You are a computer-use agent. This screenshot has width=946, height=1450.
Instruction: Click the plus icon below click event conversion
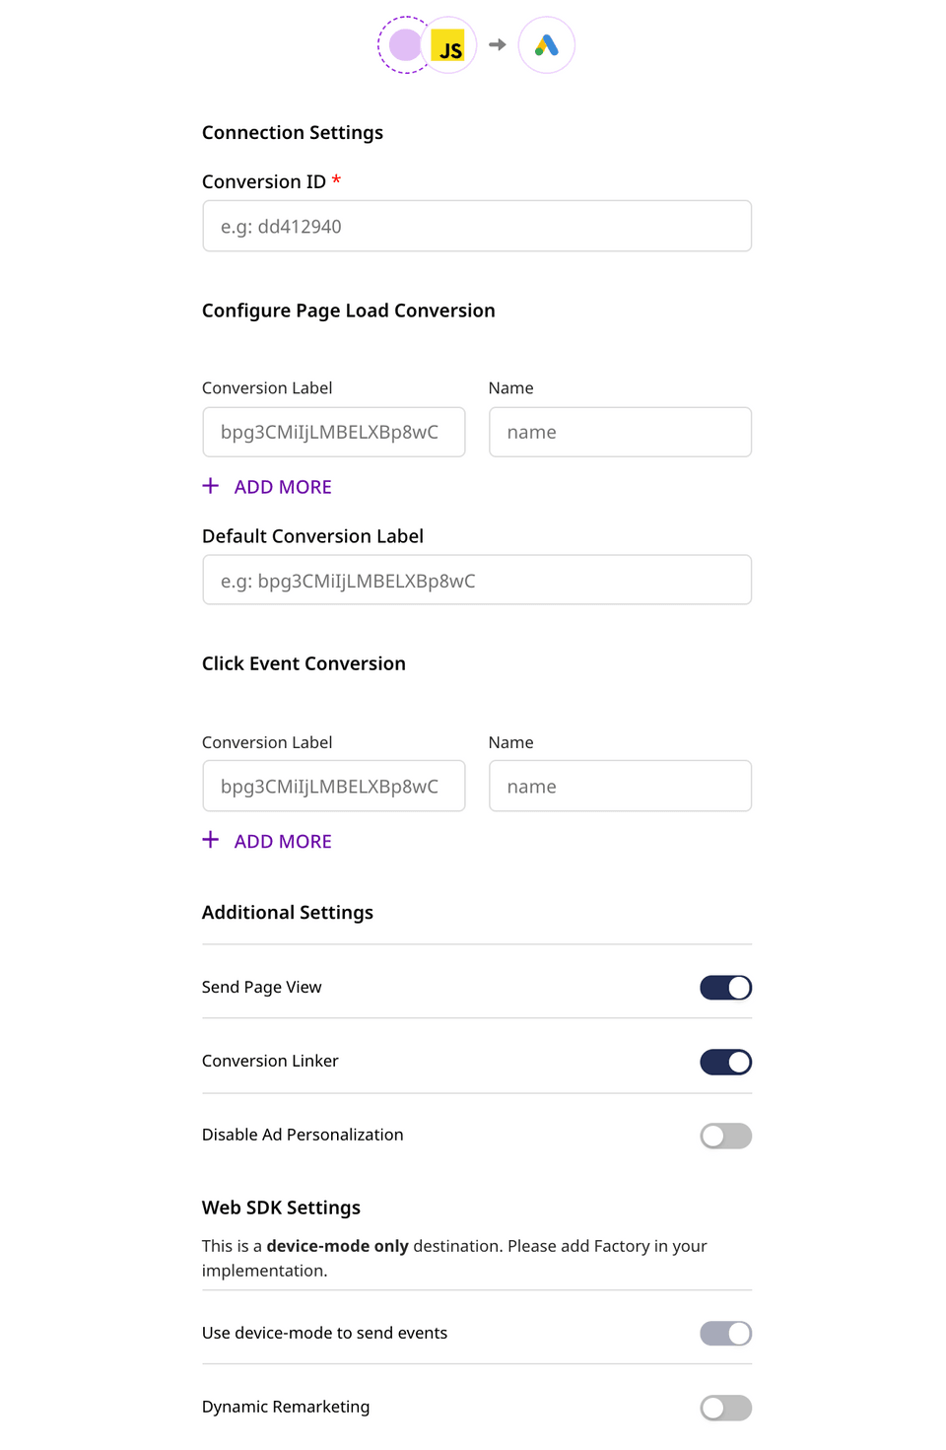[210, 840]
